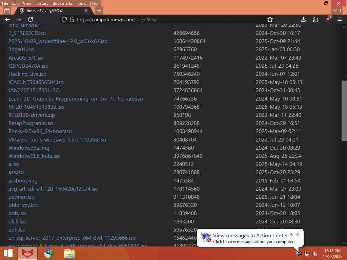Open notification options wrench icon

tap(291, 234)
